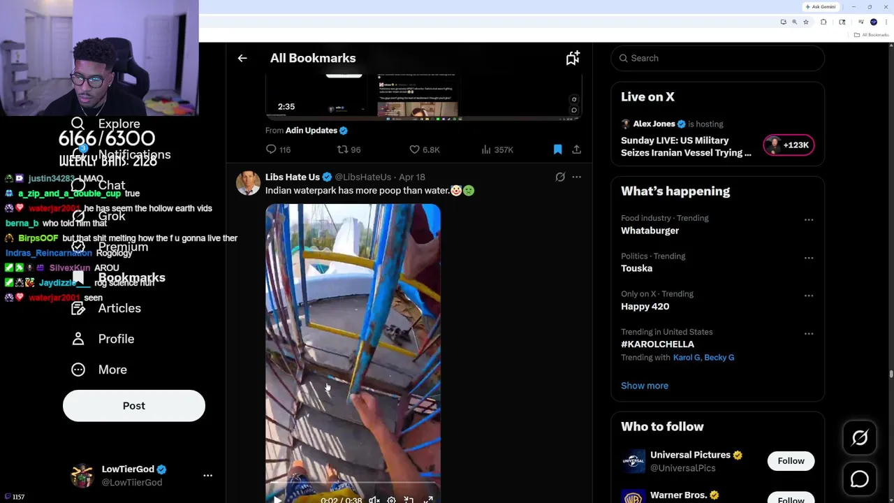
Task: Open the Karol G trending link
Action: click(686, 358)
